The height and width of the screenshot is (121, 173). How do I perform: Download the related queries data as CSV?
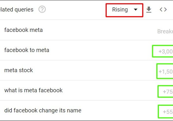coord(149,10)
